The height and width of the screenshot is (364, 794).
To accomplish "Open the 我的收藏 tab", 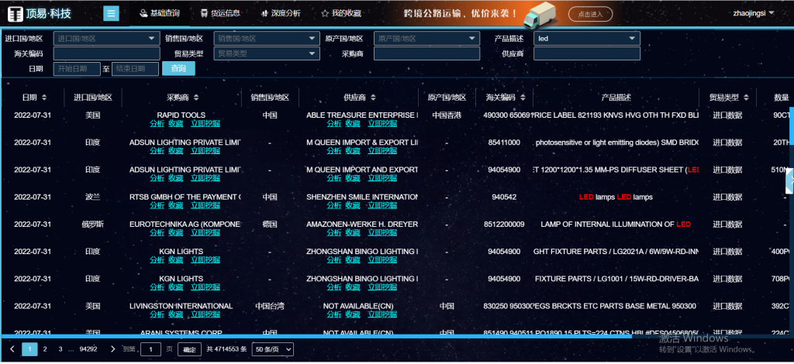I will point(341,13).
